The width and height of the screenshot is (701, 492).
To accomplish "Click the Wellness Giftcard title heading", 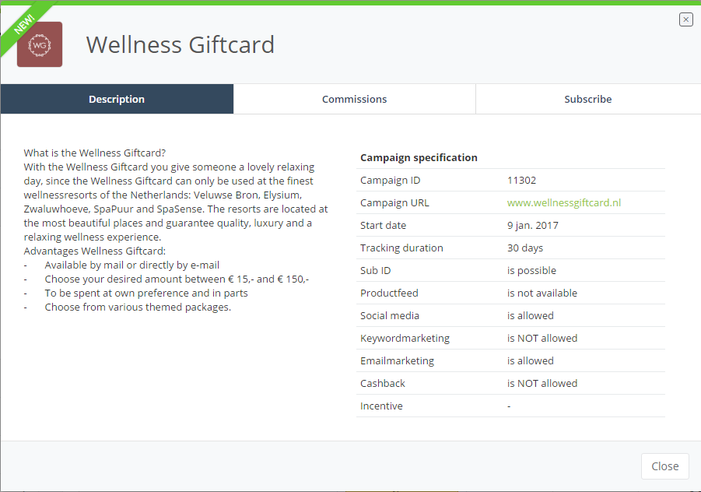I will pyautogui.click(x=181, y=44).
